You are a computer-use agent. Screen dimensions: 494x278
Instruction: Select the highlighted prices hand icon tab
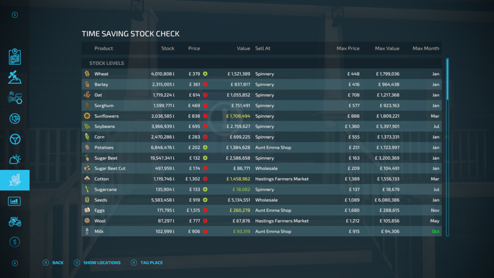(x=15, y=180)
